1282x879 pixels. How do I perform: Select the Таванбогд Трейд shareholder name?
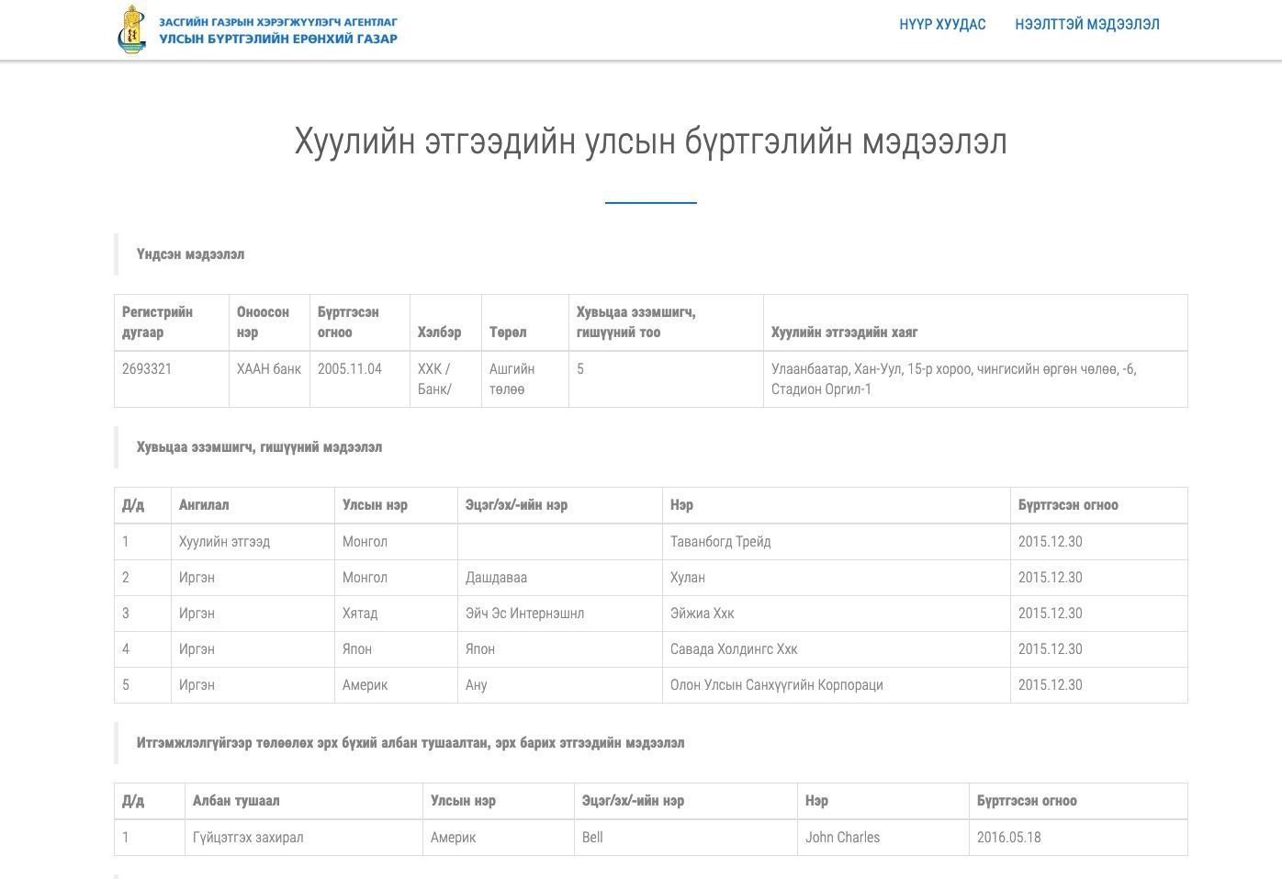(x=720, y=542)
